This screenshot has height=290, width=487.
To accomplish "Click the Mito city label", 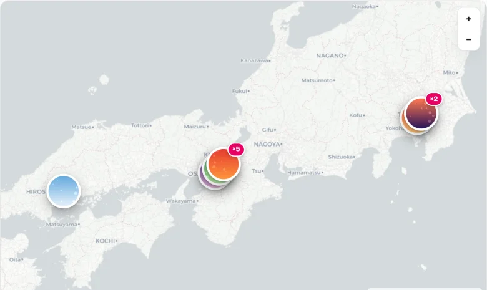I will coord(449,72).
